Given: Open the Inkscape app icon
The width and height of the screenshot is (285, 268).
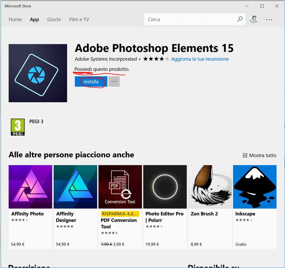Looking at the screenshot, I should point(255,187).
